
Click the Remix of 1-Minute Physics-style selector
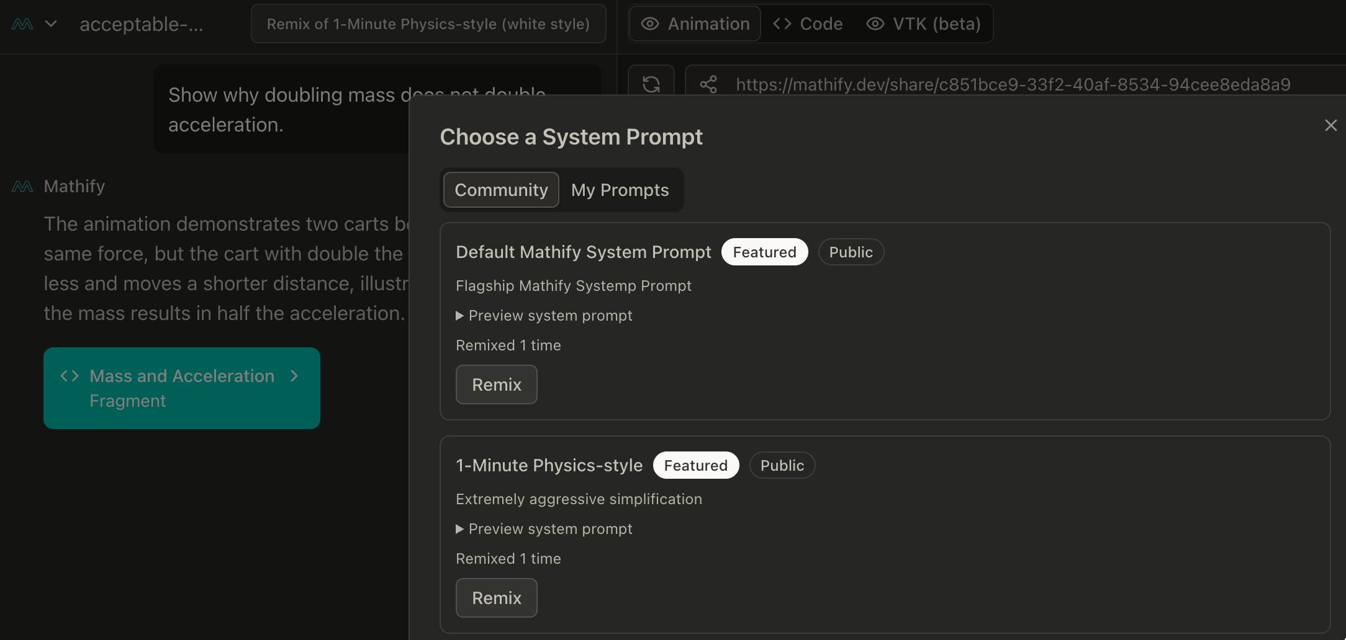pyautogui.click(x=428, y=24)
